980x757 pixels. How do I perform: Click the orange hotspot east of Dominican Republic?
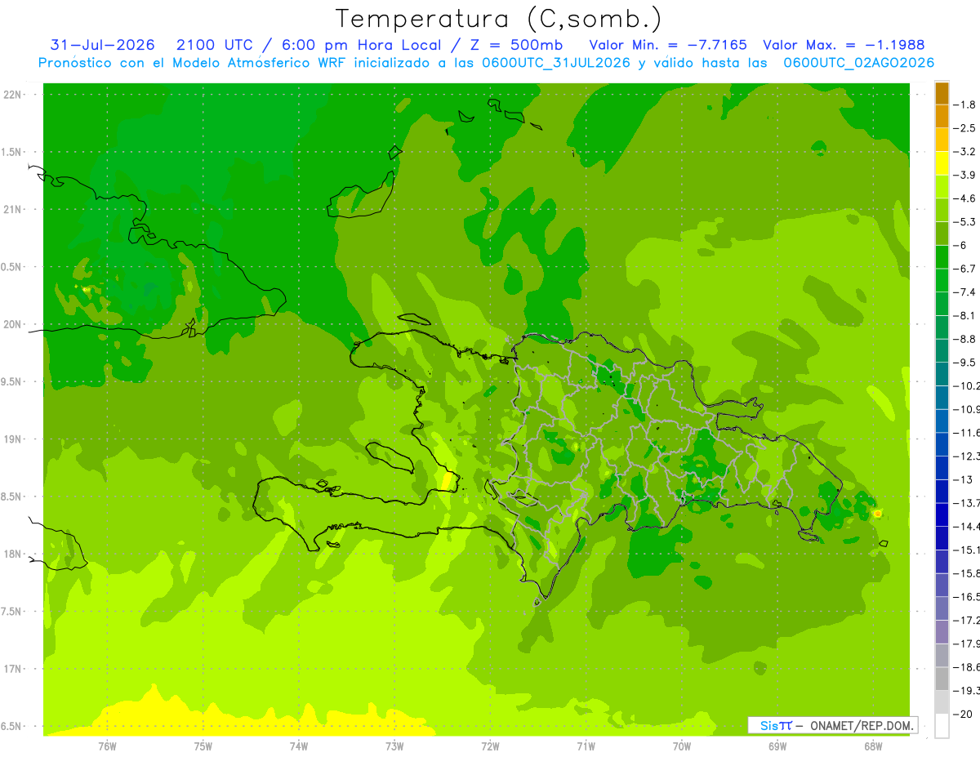pos(877,514)
